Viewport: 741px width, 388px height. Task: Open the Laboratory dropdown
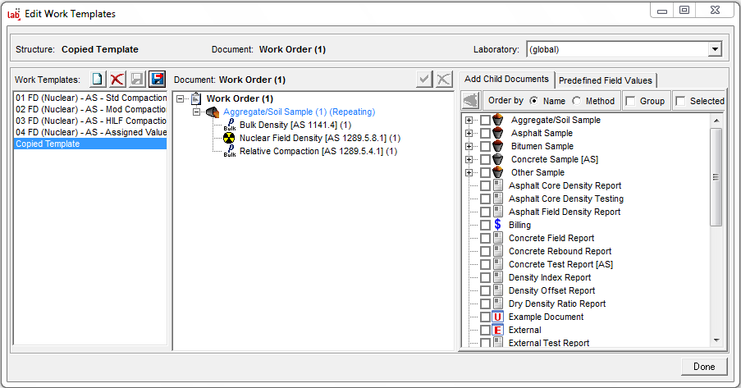pos(715,49)
